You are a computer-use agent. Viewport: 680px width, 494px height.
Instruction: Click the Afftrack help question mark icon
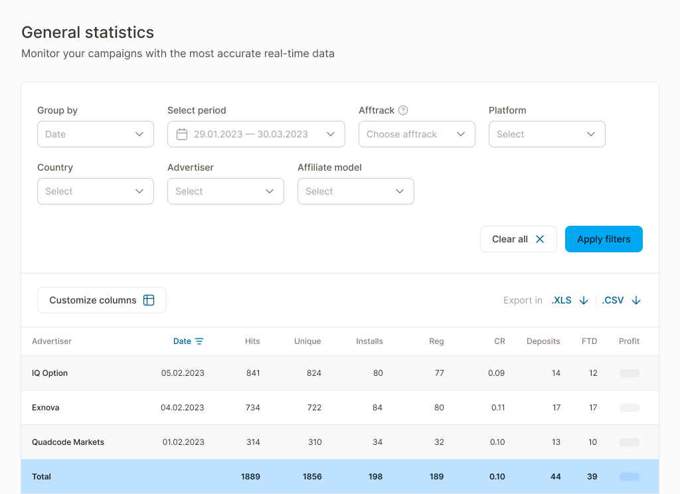coord(403,110)
